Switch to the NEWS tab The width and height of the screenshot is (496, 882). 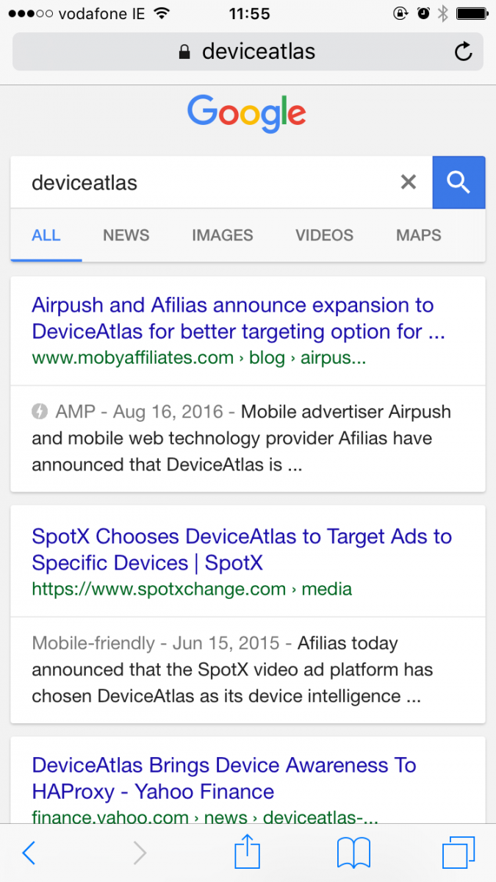(x=126, y=235)
